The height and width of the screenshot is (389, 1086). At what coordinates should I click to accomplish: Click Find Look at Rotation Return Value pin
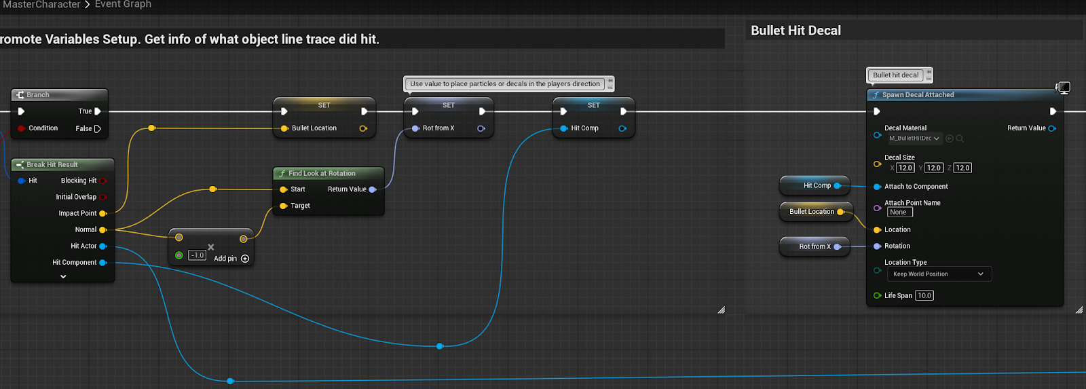click(x=373, y=189)
